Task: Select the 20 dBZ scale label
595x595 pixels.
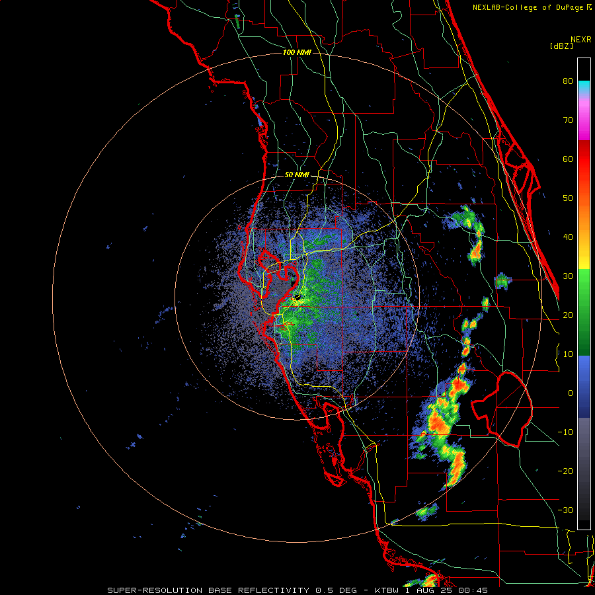Action: click(568, 315)
